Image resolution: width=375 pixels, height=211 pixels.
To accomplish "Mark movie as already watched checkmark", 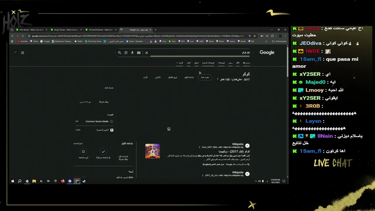I will tap(103, 152).
